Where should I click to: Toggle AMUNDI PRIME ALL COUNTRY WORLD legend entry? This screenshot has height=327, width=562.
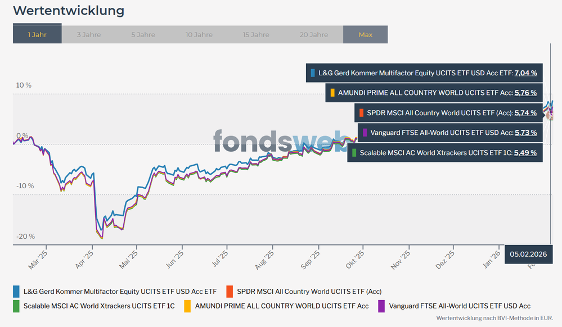click(x=282, y=306)
